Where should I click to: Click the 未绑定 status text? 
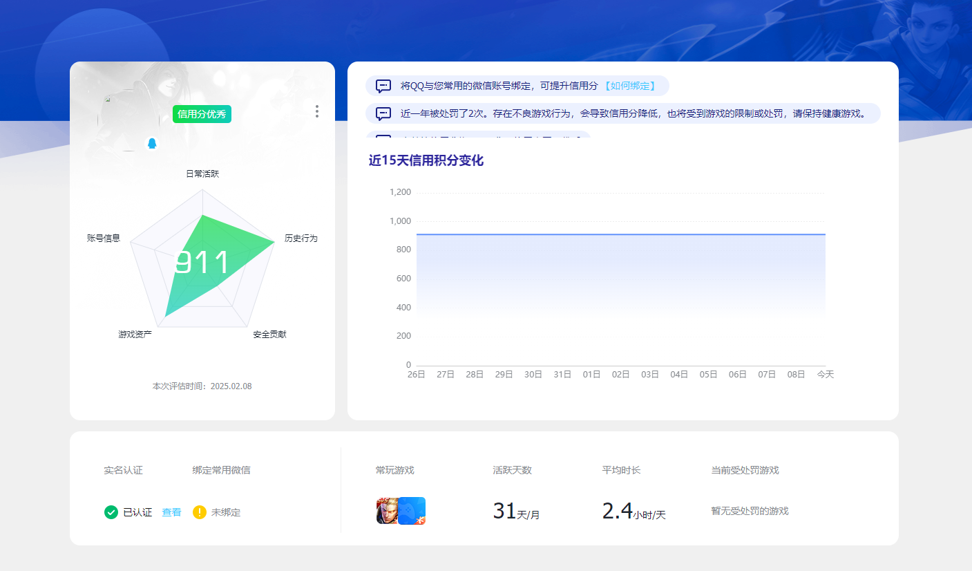pyautogui.click(x=226, y=513)
